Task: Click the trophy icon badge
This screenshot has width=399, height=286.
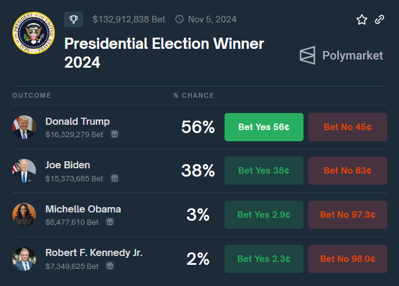Action: click(x=74, y=19)
